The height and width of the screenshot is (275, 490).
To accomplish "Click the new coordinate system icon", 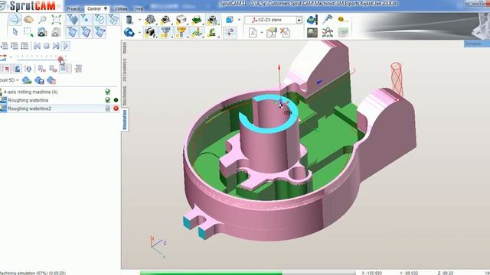I will click(x=253, y=32).
